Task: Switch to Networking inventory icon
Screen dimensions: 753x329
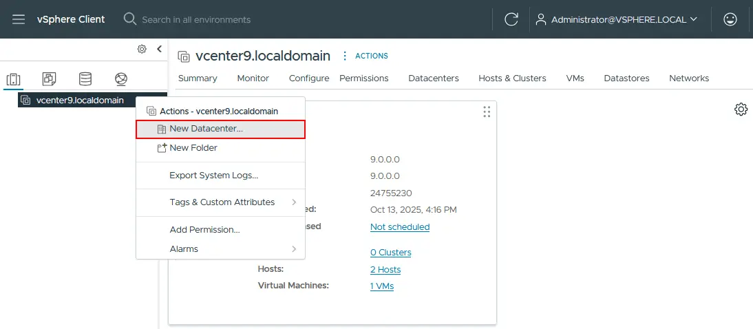Action: (121, 79)
